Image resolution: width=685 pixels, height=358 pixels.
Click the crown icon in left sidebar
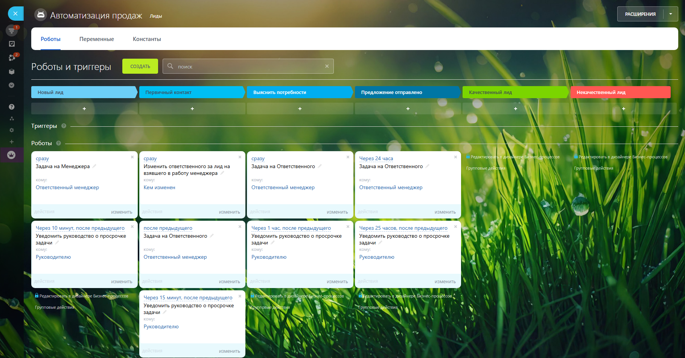coord(12,155)
